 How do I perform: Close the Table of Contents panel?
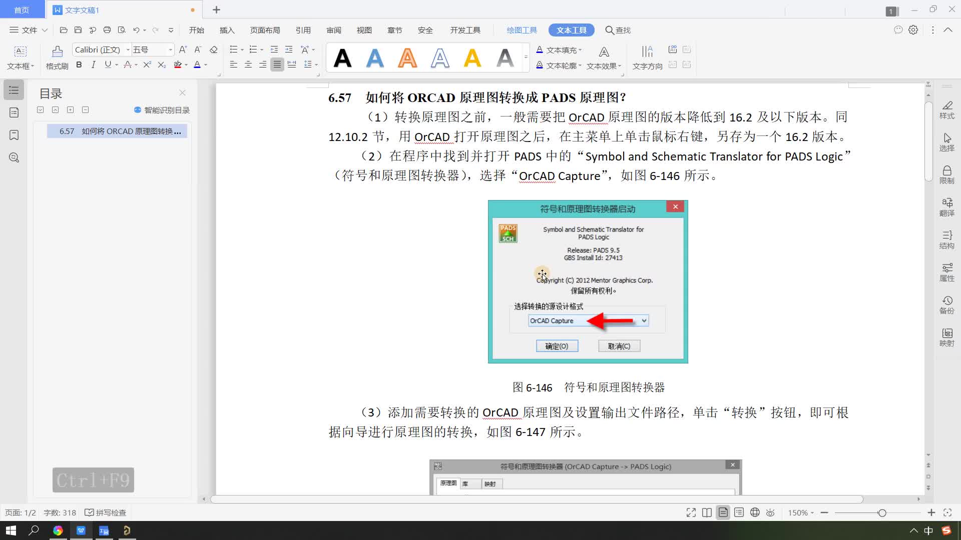click(x=182, y=92)
